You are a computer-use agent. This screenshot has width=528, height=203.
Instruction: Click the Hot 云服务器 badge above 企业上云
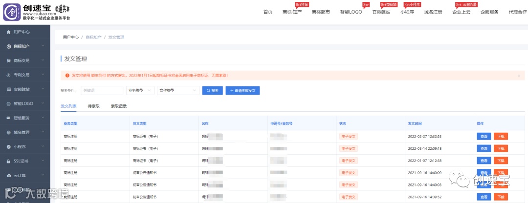(x=466, y=4)
